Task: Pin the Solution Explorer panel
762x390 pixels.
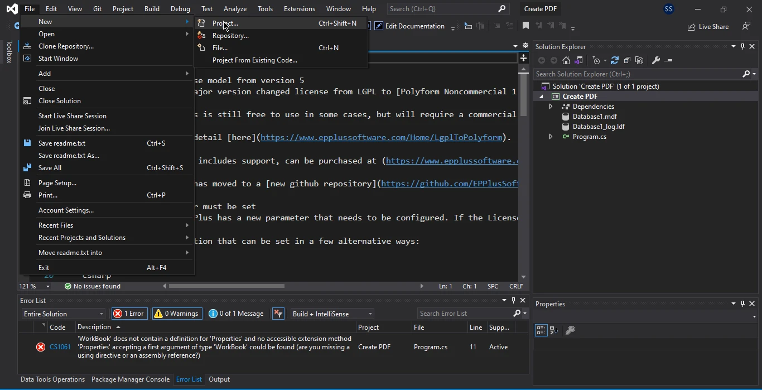Action: tap(742, 47)
